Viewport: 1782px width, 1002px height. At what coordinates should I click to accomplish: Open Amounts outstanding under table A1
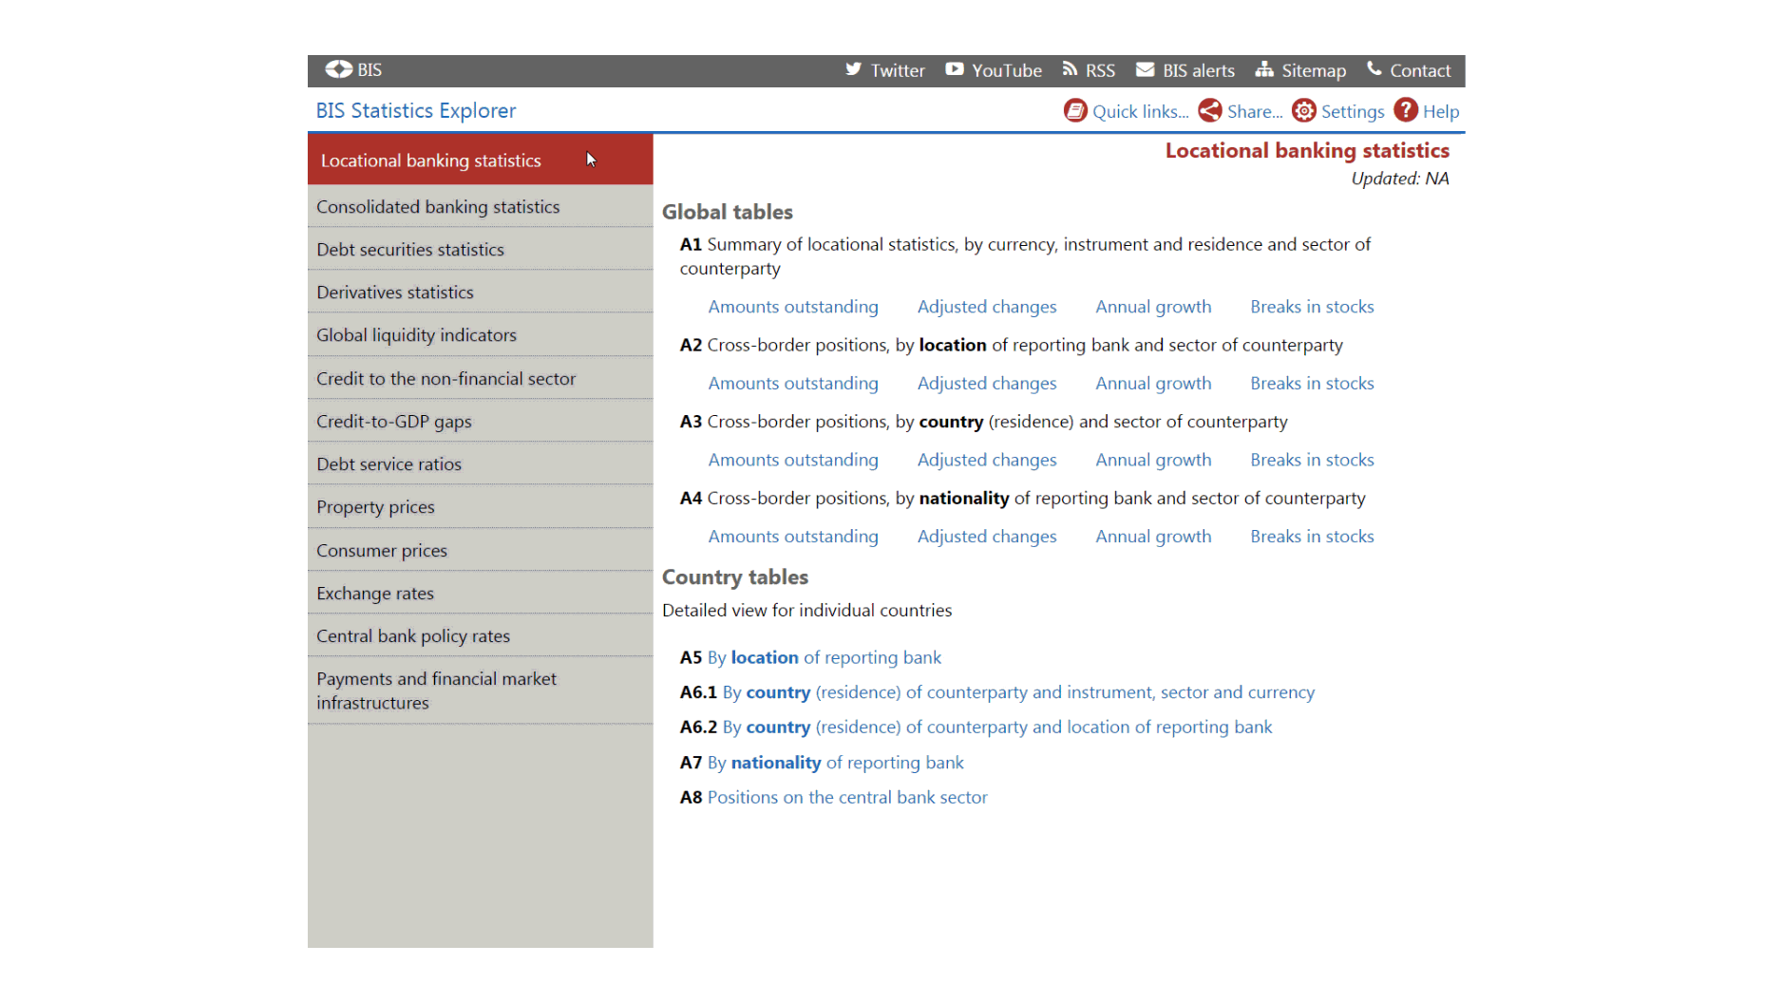point(793,307)
